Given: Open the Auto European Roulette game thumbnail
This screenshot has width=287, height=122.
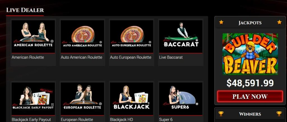Looking at the screenshot, I should [x=131, y=36].
